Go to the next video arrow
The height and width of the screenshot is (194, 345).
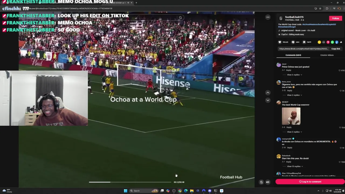click(x=268, y=100)
